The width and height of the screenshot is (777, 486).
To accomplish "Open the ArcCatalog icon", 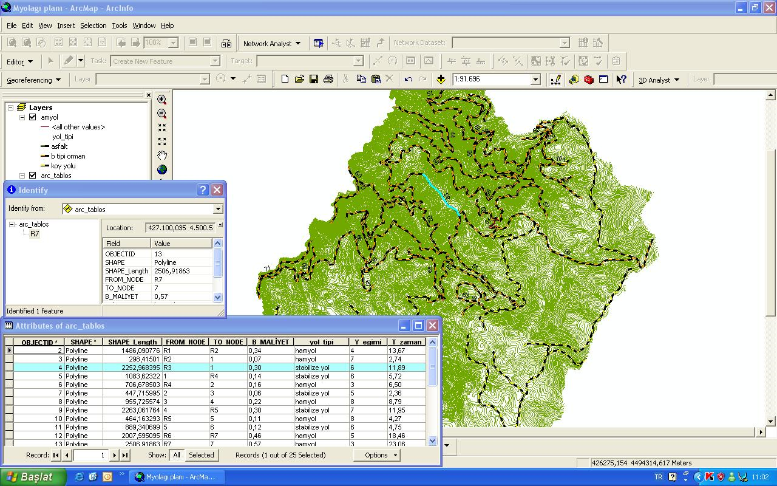I will [574, 80].
